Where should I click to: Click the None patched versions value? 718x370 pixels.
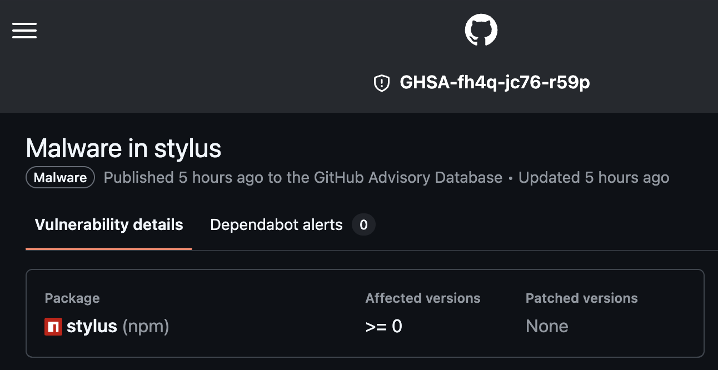(547, 327)
